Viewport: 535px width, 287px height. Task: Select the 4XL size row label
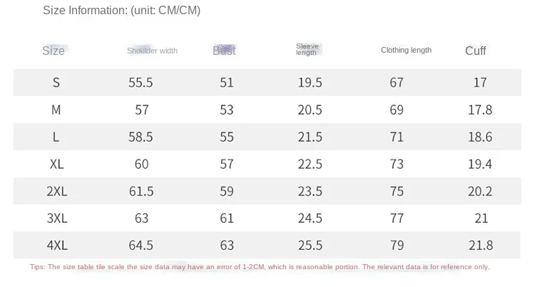56,245
